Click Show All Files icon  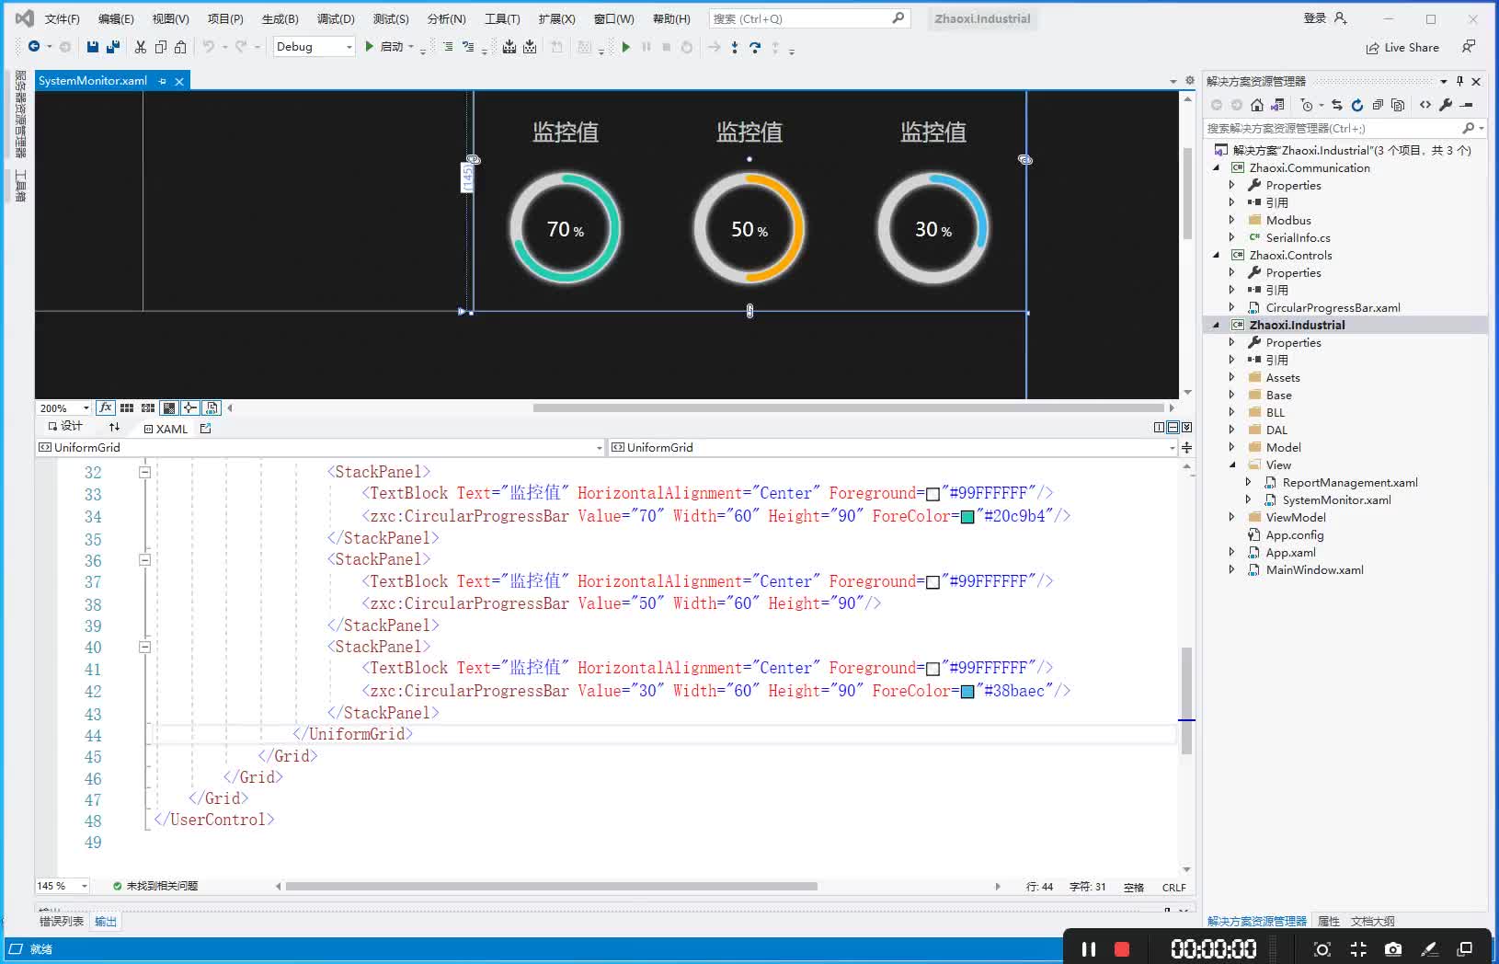[1398, 105]
